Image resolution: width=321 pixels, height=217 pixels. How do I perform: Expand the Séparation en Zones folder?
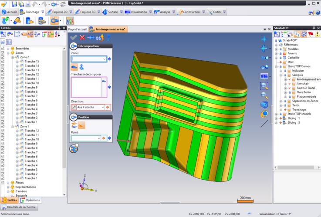(x=281, y=101)
